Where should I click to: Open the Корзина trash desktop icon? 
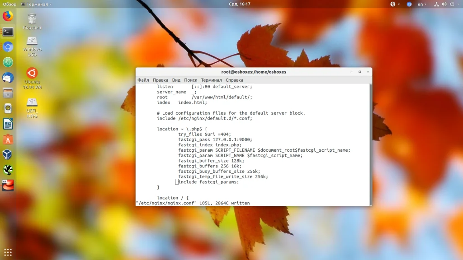(x=32, y=21)
